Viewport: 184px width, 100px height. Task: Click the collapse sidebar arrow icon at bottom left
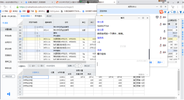8,94
